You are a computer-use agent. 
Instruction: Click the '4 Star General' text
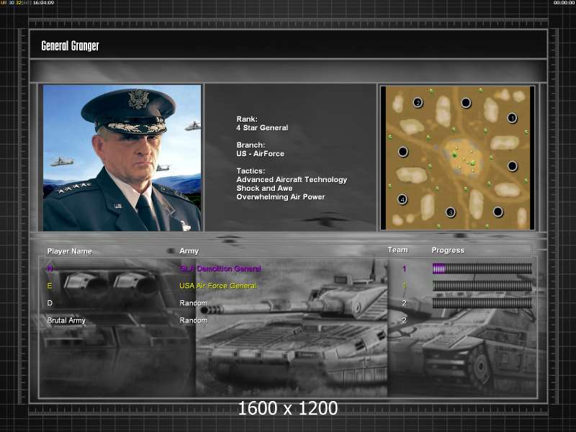(262, 128)
